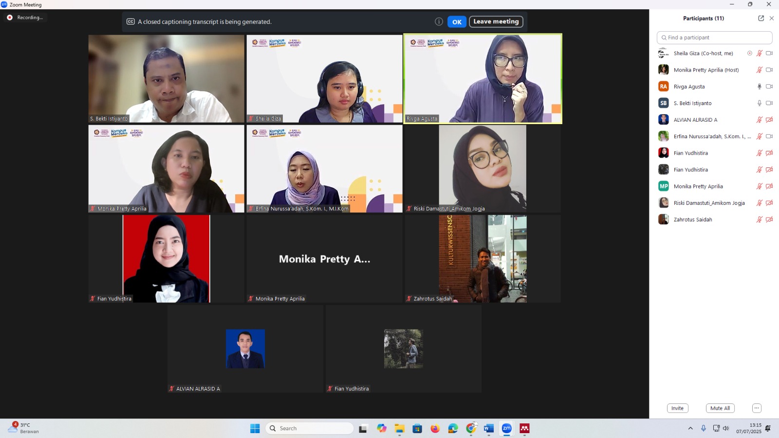
Task: Toggle S. Bekti Istiyanto's microphone
Action: [759, 103]
